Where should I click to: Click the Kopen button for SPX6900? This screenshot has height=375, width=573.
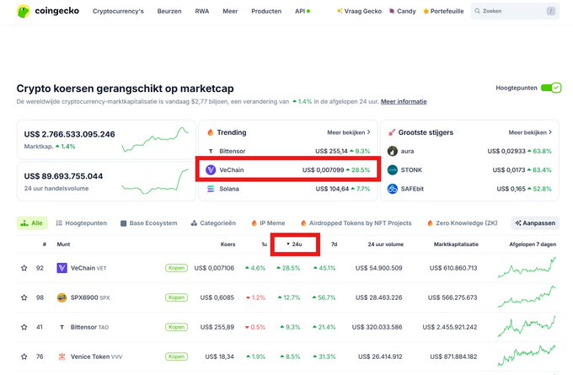click(x=176, y=297)
